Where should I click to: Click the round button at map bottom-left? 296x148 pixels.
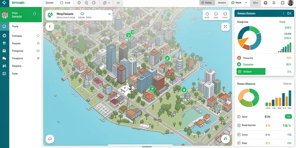point(50,139)
